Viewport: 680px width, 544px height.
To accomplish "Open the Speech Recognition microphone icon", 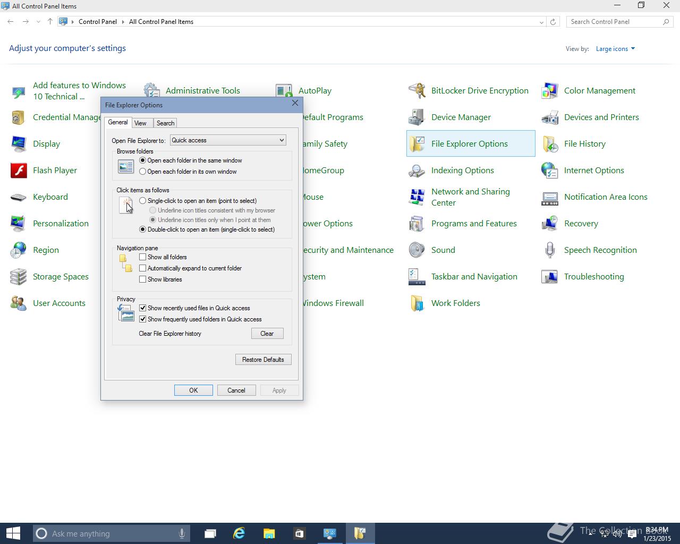I will click(549, 250).
